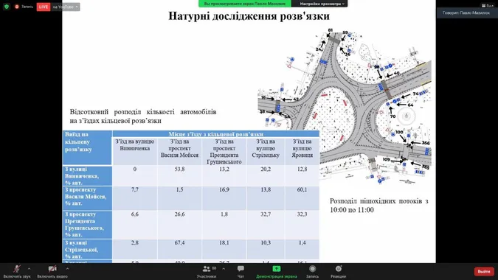Image resolution: width=498 pixels, height=280 pixels.
Task: Unmute microphone with 'Включить звук'
Action: [x=17, y=272]
